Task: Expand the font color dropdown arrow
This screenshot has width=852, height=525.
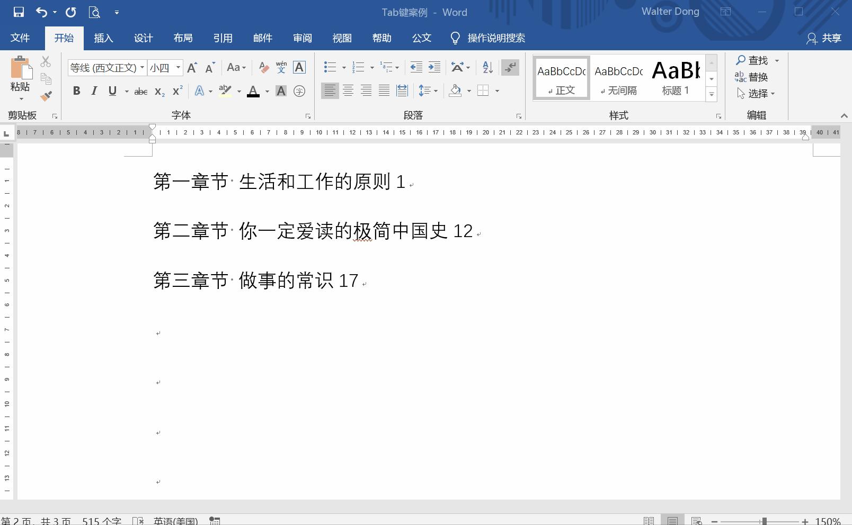Action: [267, 90]
